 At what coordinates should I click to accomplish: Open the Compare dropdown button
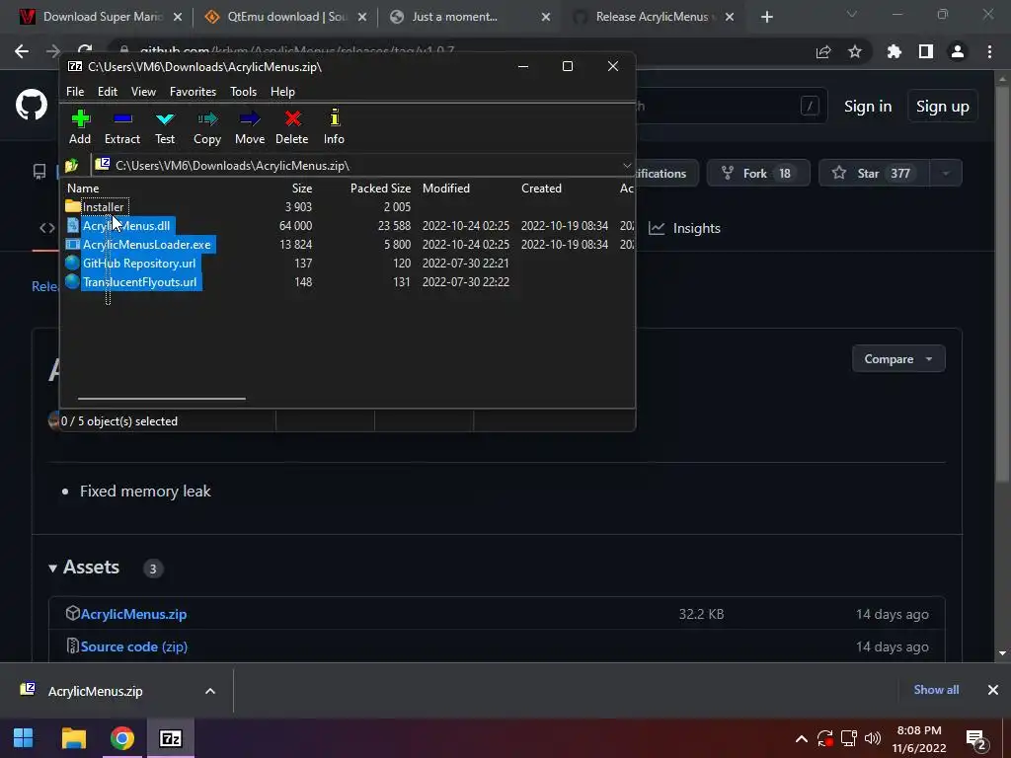[898, 359]
